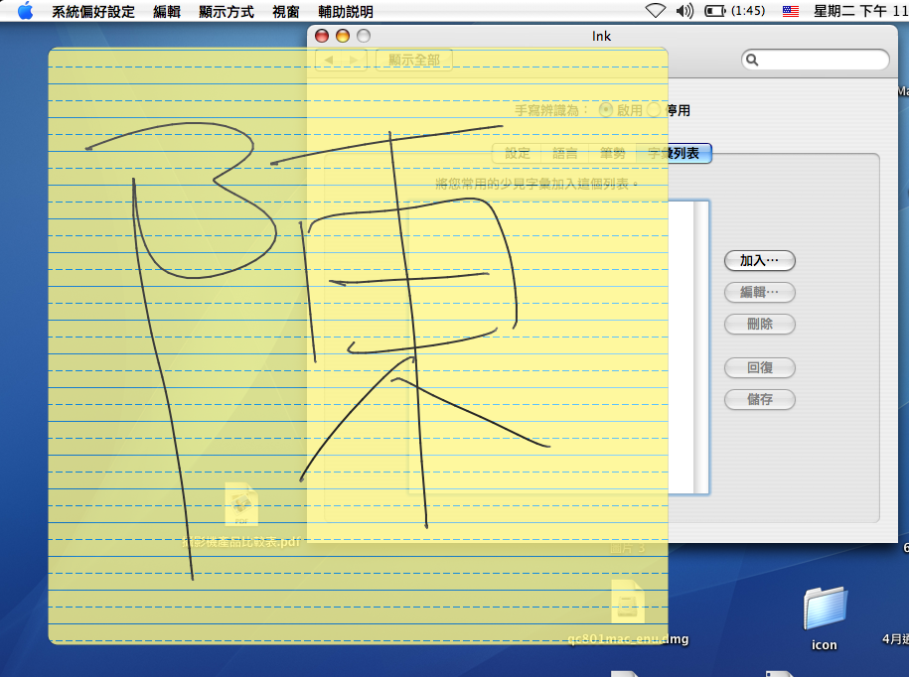Click the 刪除 button
The width and height of the screenshot is (909, 677).
pos(759,325)
